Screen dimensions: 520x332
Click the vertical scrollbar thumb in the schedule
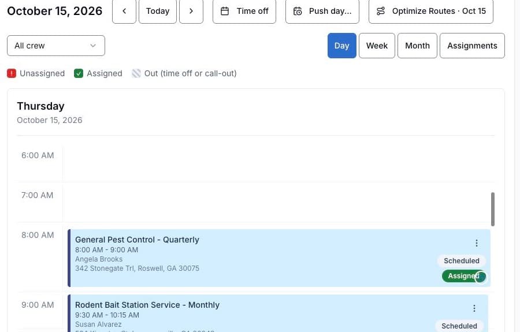[x=493, y=209]
